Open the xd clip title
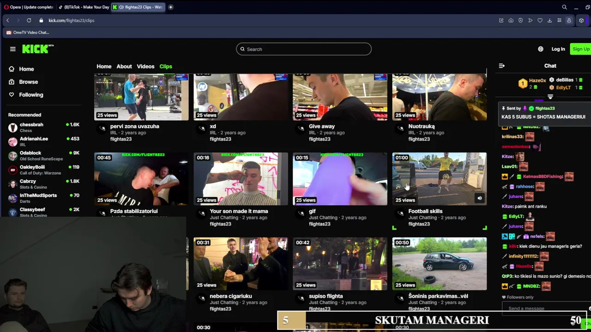Viewport: 591px width, 332px height. [213, 126]
